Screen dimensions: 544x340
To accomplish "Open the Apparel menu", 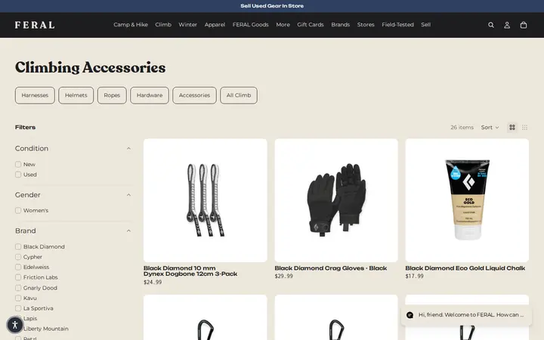I will pos(215,25).
